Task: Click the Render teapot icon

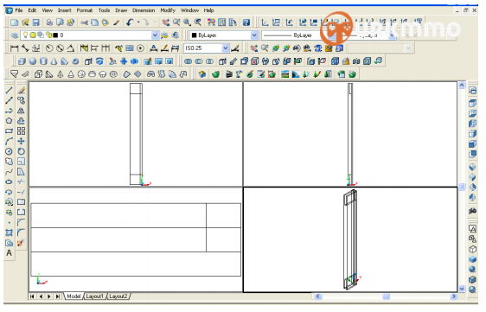Action: pos(216,74)
